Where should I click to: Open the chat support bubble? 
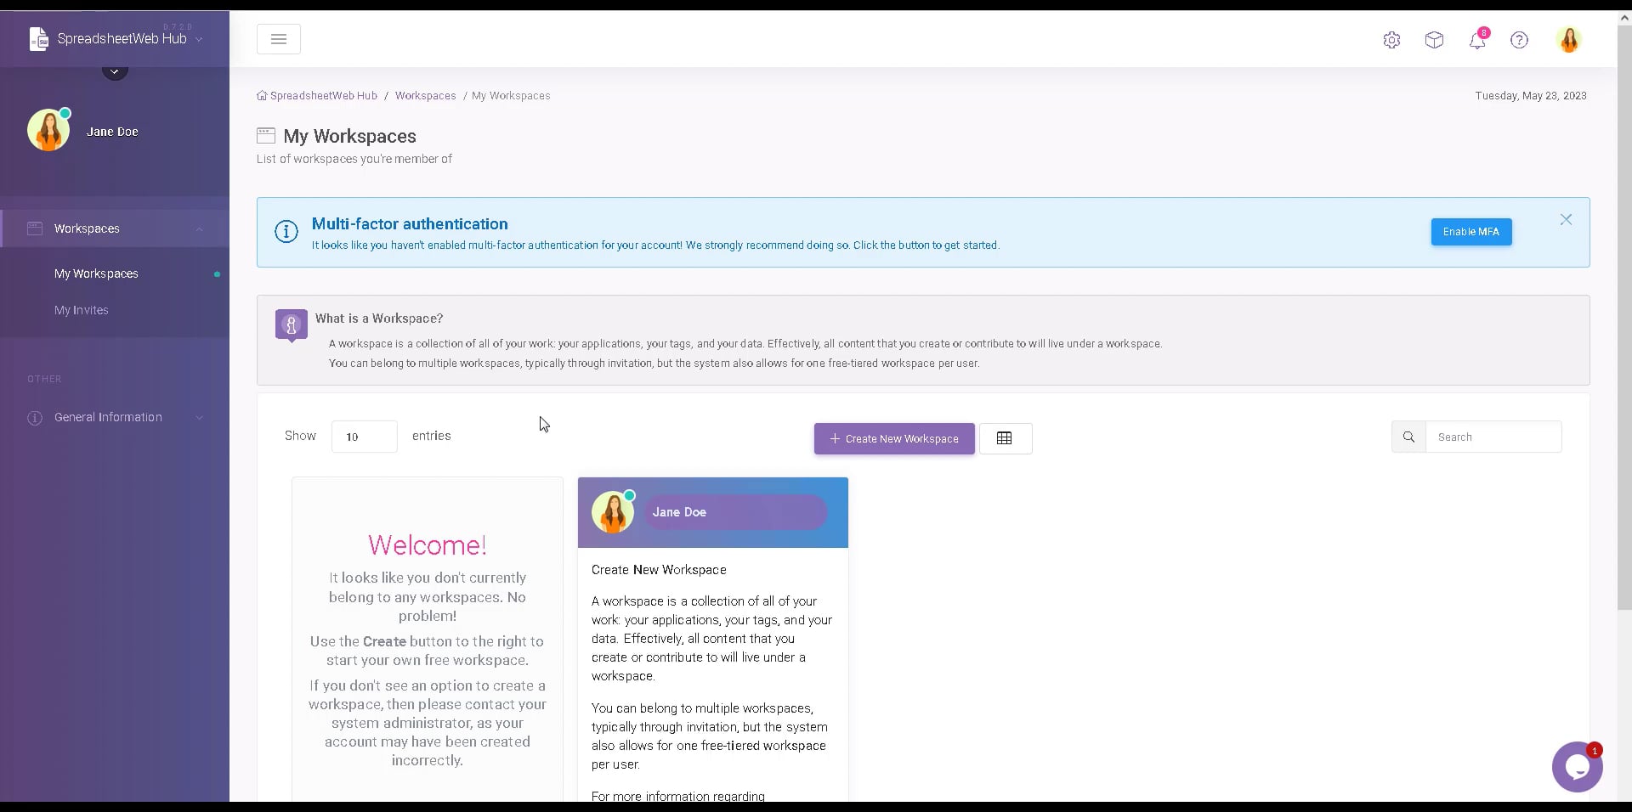(1578, 766)
